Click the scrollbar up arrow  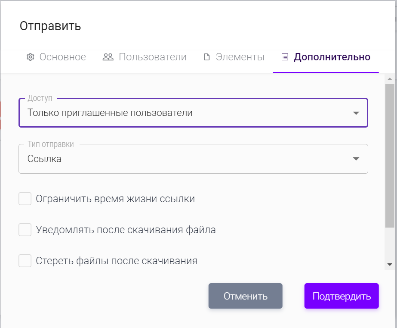pyautogui.click(x=390, y=79)
